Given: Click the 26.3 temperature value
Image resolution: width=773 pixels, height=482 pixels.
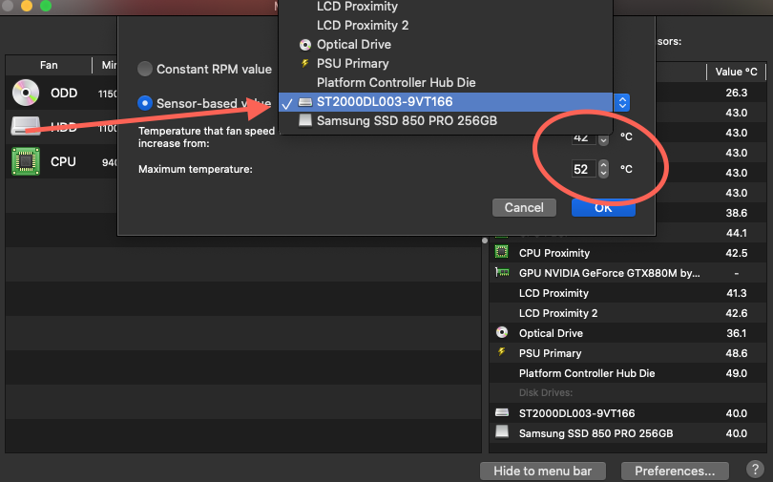Looking at the screenshot, I should 737,93.
